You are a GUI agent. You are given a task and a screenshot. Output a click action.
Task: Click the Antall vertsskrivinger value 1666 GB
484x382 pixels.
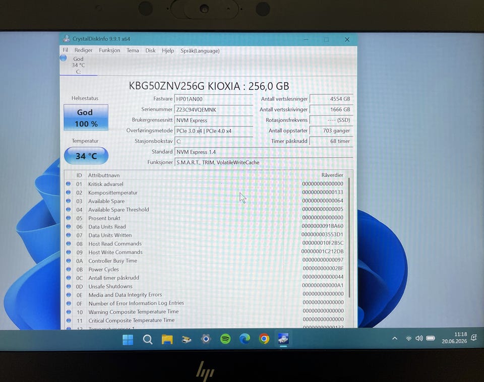331,109
